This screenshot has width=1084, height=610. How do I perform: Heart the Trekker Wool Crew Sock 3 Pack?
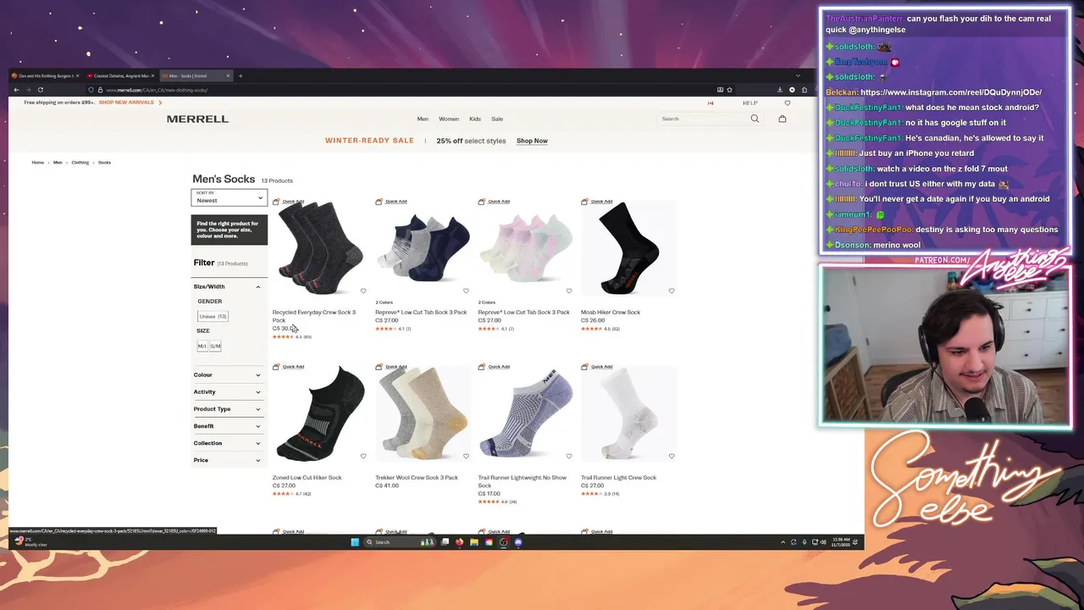(466, 456)
